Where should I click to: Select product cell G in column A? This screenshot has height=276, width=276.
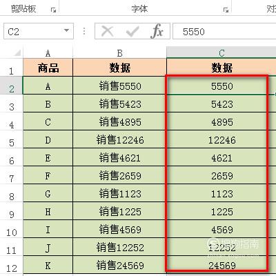tap(48, 193)
